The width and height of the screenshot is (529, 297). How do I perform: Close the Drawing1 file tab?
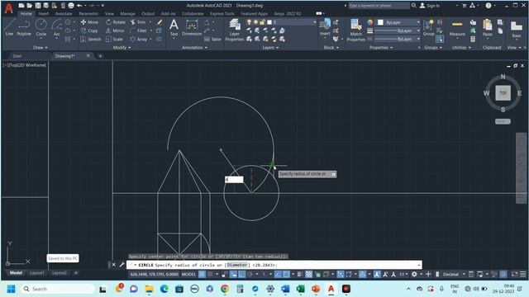88,55
